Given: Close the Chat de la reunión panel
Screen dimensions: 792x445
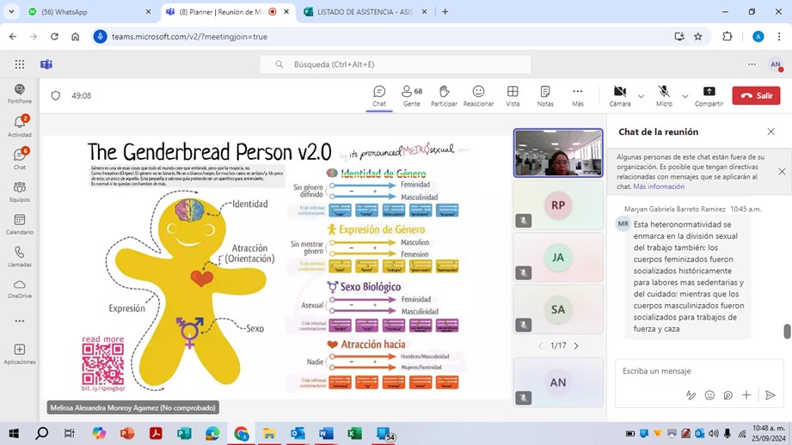Looking at the screenshot, I should point(771,131).
